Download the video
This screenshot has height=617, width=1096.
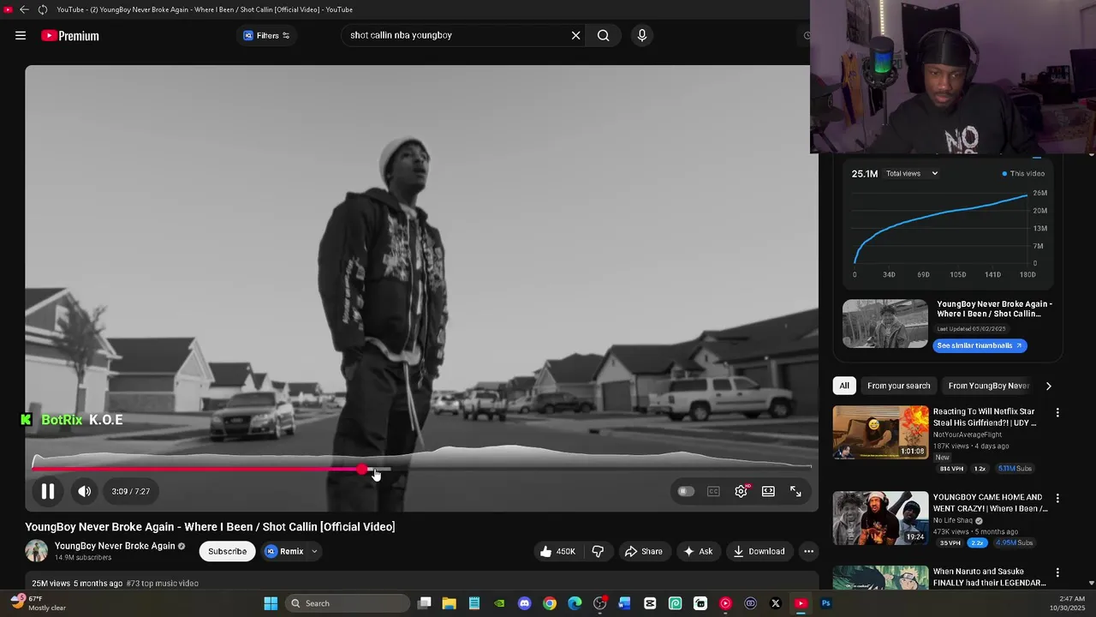coord(759,551)
